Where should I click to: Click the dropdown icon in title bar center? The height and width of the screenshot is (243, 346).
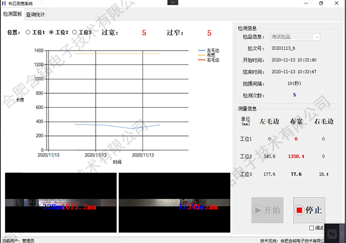[172, 3]
